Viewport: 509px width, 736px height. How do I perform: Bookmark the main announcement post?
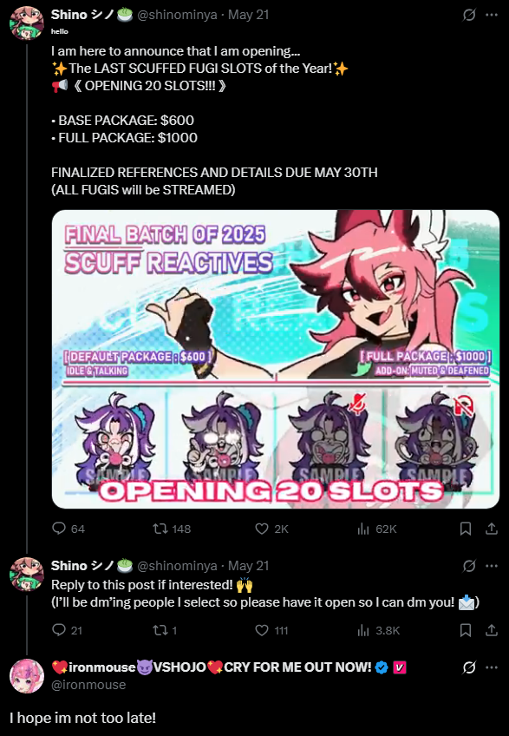pyautogui.click(x=466, y=529)
